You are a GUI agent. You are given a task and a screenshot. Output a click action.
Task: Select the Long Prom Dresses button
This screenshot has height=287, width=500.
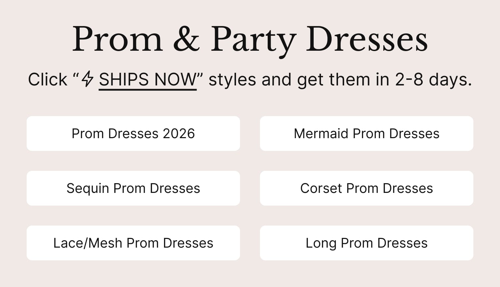367,243
